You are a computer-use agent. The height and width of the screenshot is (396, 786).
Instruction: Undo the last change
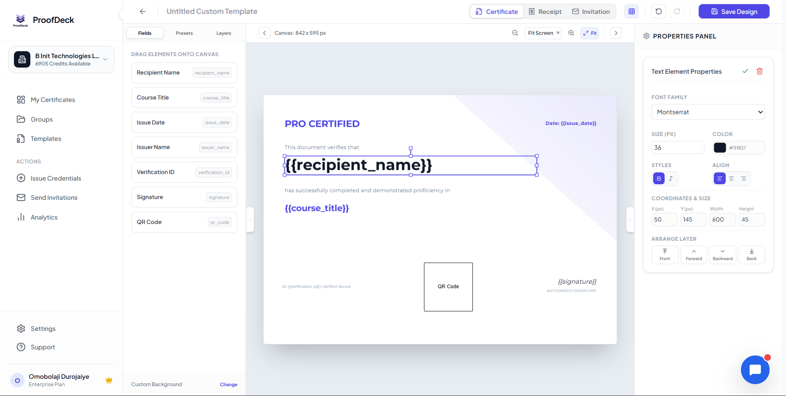tap(659, 11)
